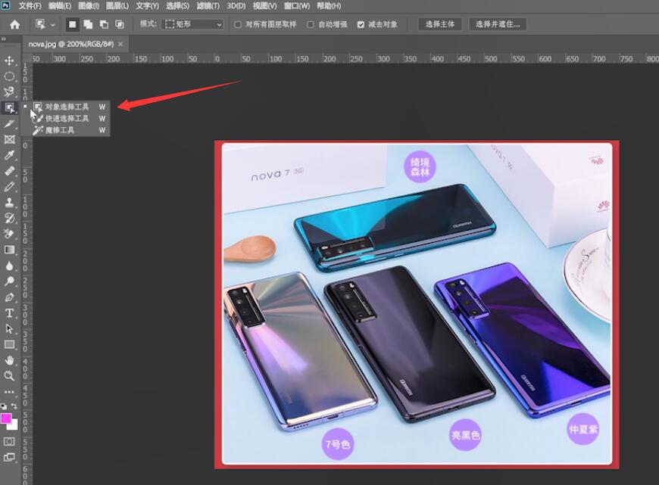Expand the toolbar double-arrow at top
The width and height of the screenshot is (659, 485).
(x=3, y=39)
